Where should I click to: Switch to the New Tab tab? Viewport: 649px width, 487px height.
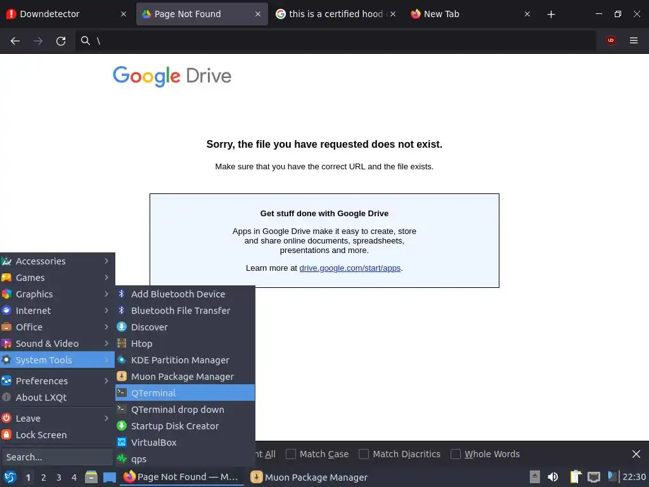coord(470,14)
